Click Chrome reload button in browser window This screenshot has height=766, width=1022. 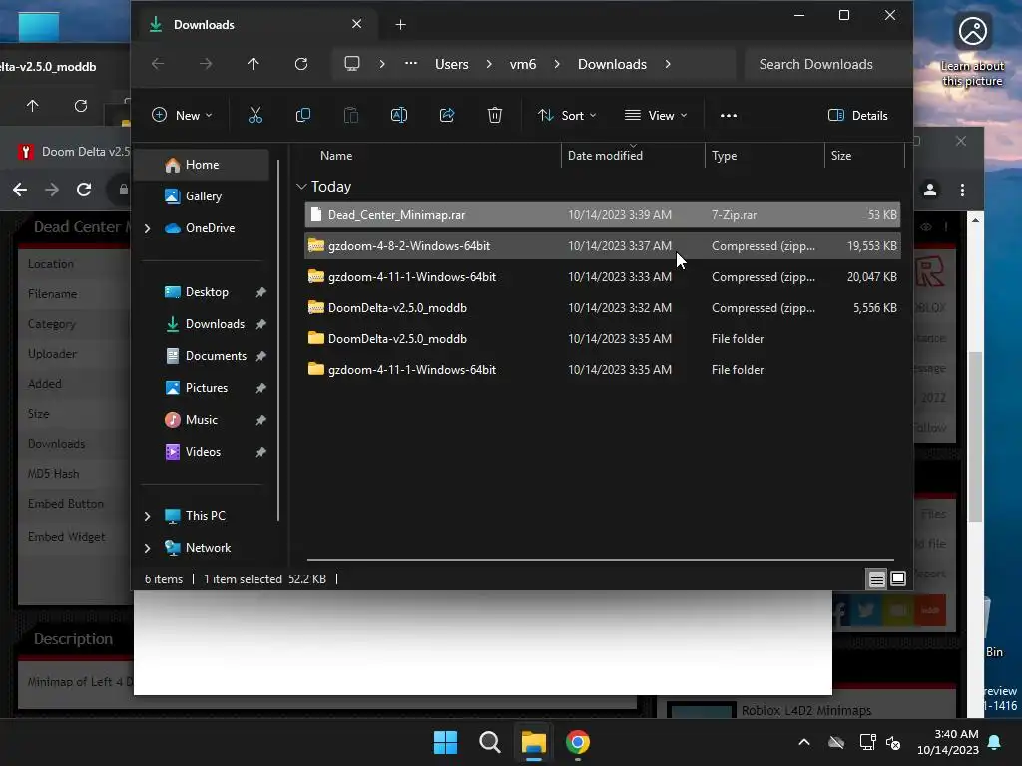(84, 190)
